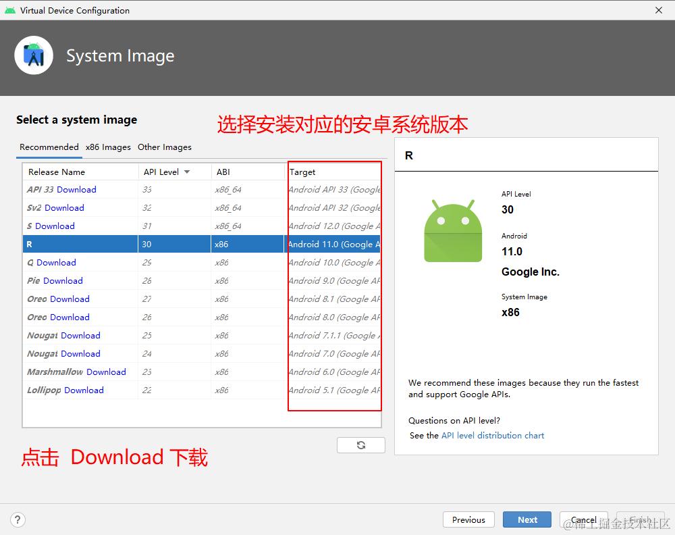Image resolution: width=675 pixels, height=535 pixels.
Task: Download the S system image
Action: (55, 226)
